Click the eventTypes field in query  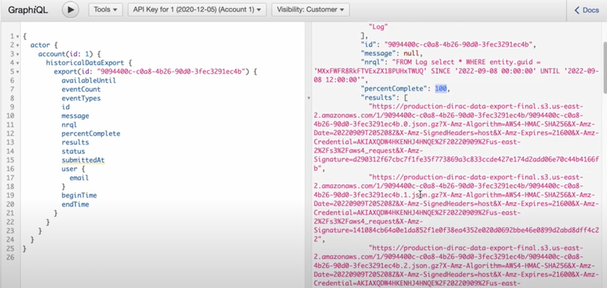pos(81,99)
